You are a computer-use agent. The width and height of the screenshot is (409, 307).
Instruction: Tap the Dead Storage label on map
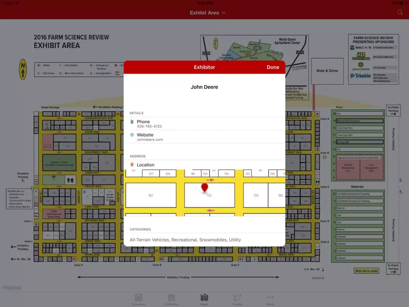(50, 107)
